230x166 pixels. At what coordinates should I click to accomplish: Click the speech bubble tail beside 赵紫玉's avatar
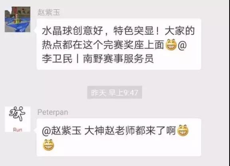point(35,30)
